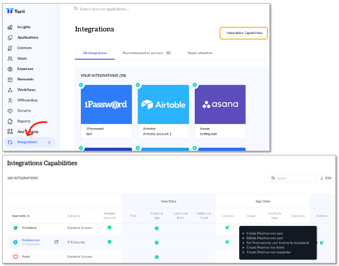339x266 pixels.
Task: Go to Licenses in the sidebar
Action: (x=24, y=48)
